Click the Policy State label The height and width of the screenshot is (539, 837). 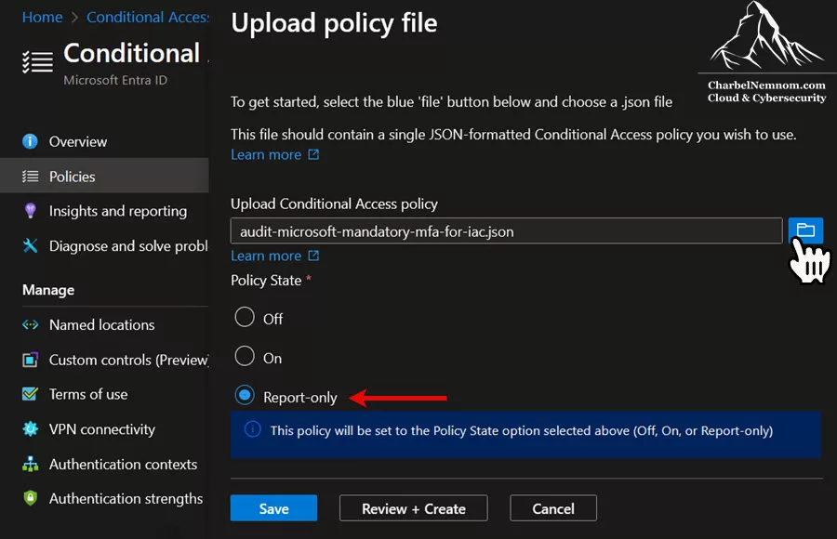pos(266,280)
